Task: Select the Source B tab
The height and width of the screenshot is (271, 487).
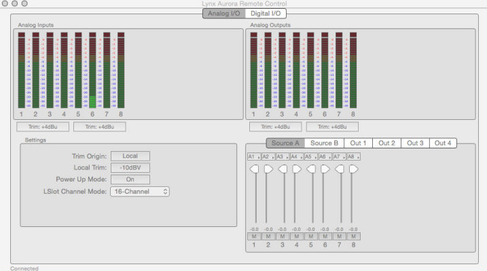Action: click(x=324, y=143)
